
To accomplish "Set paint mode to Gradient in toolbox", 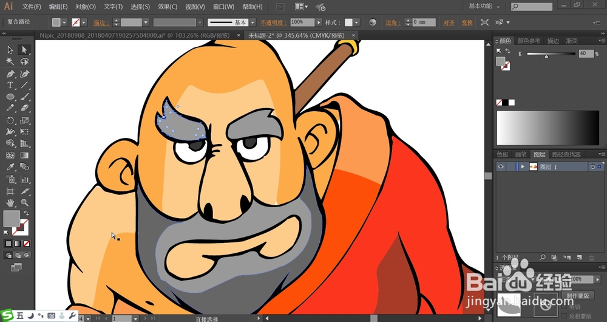I will (x=18, y=244).
